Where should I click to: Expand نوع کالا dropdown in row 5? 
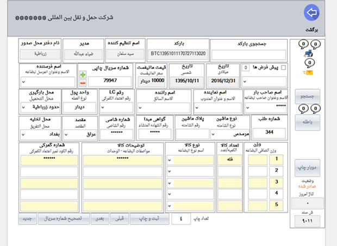[x=170, y=206]
